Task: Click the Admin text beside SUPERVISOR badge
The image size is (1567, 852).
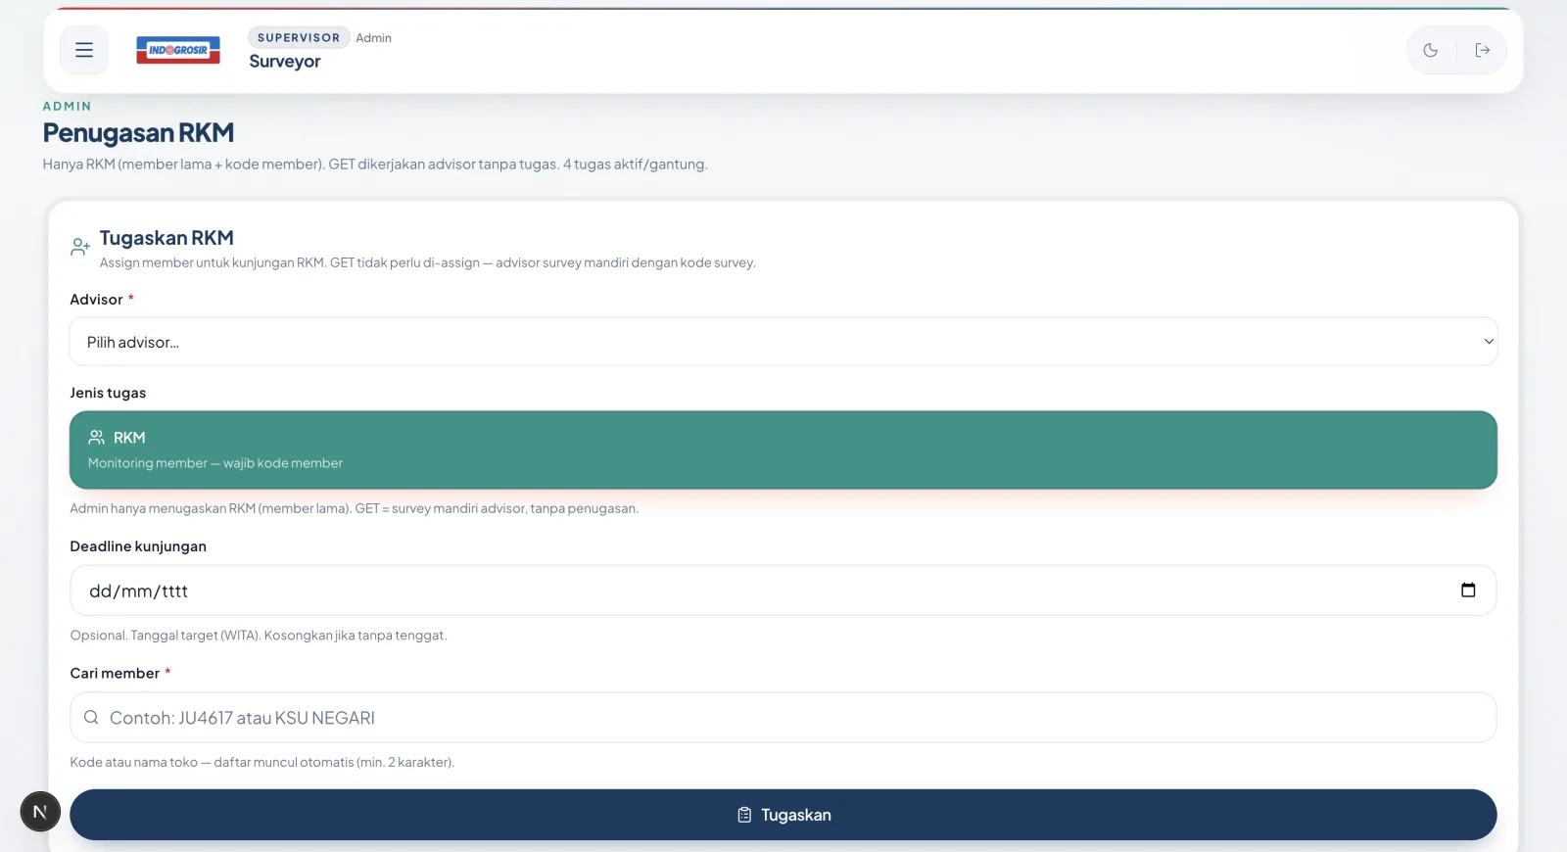Action: [373, 38]
